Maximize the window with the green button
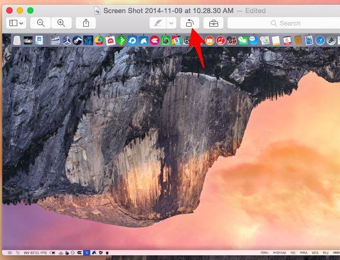The width and height of the screenshot is (340, 260). click(x=30, y=10)
